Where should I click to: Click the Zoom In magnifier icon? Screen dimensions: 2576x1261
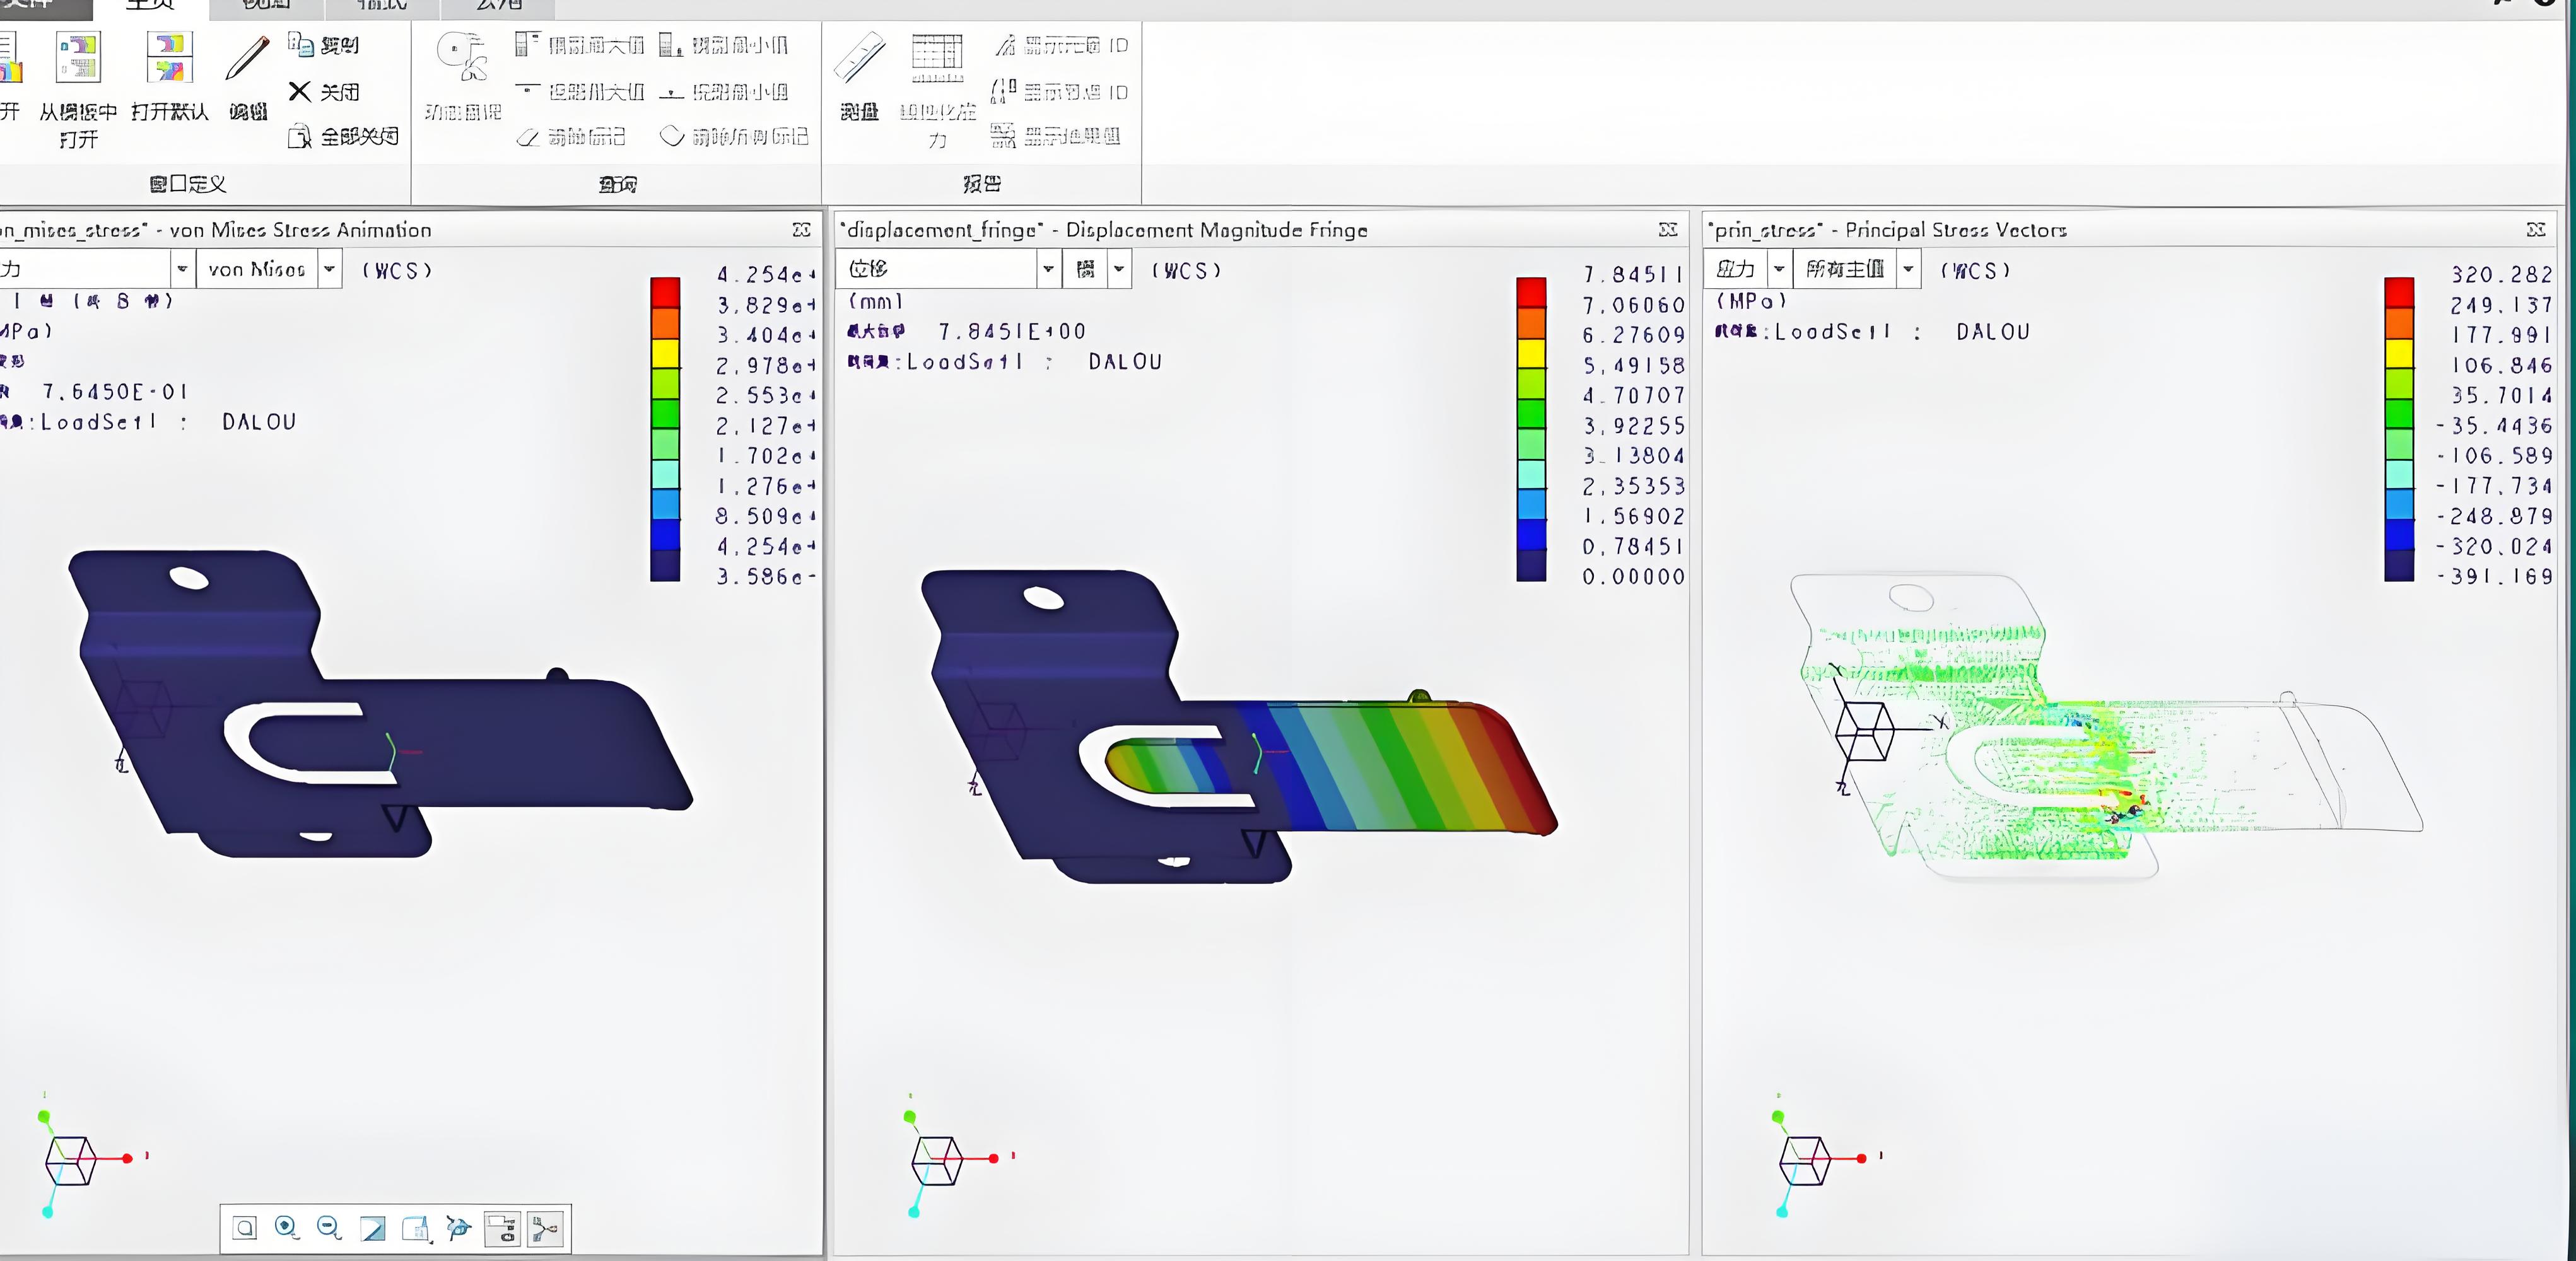tap(287, 1228)
